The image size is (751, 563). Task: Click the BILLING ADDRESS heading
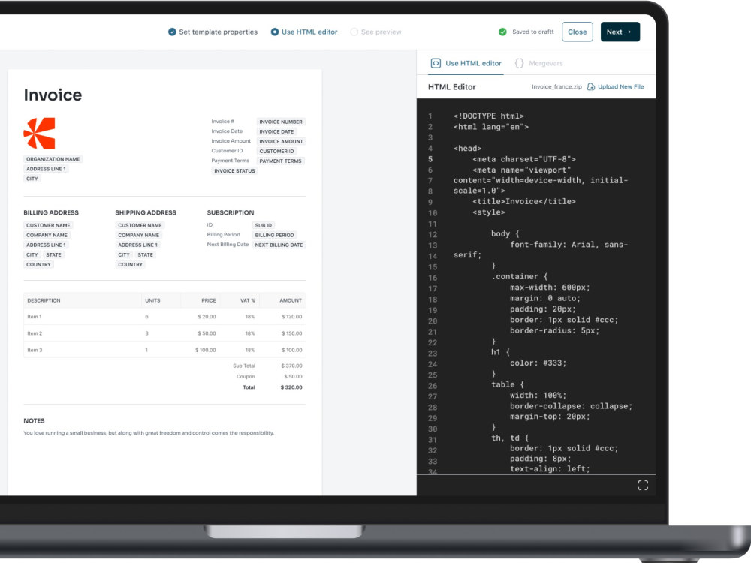[51, 212]
